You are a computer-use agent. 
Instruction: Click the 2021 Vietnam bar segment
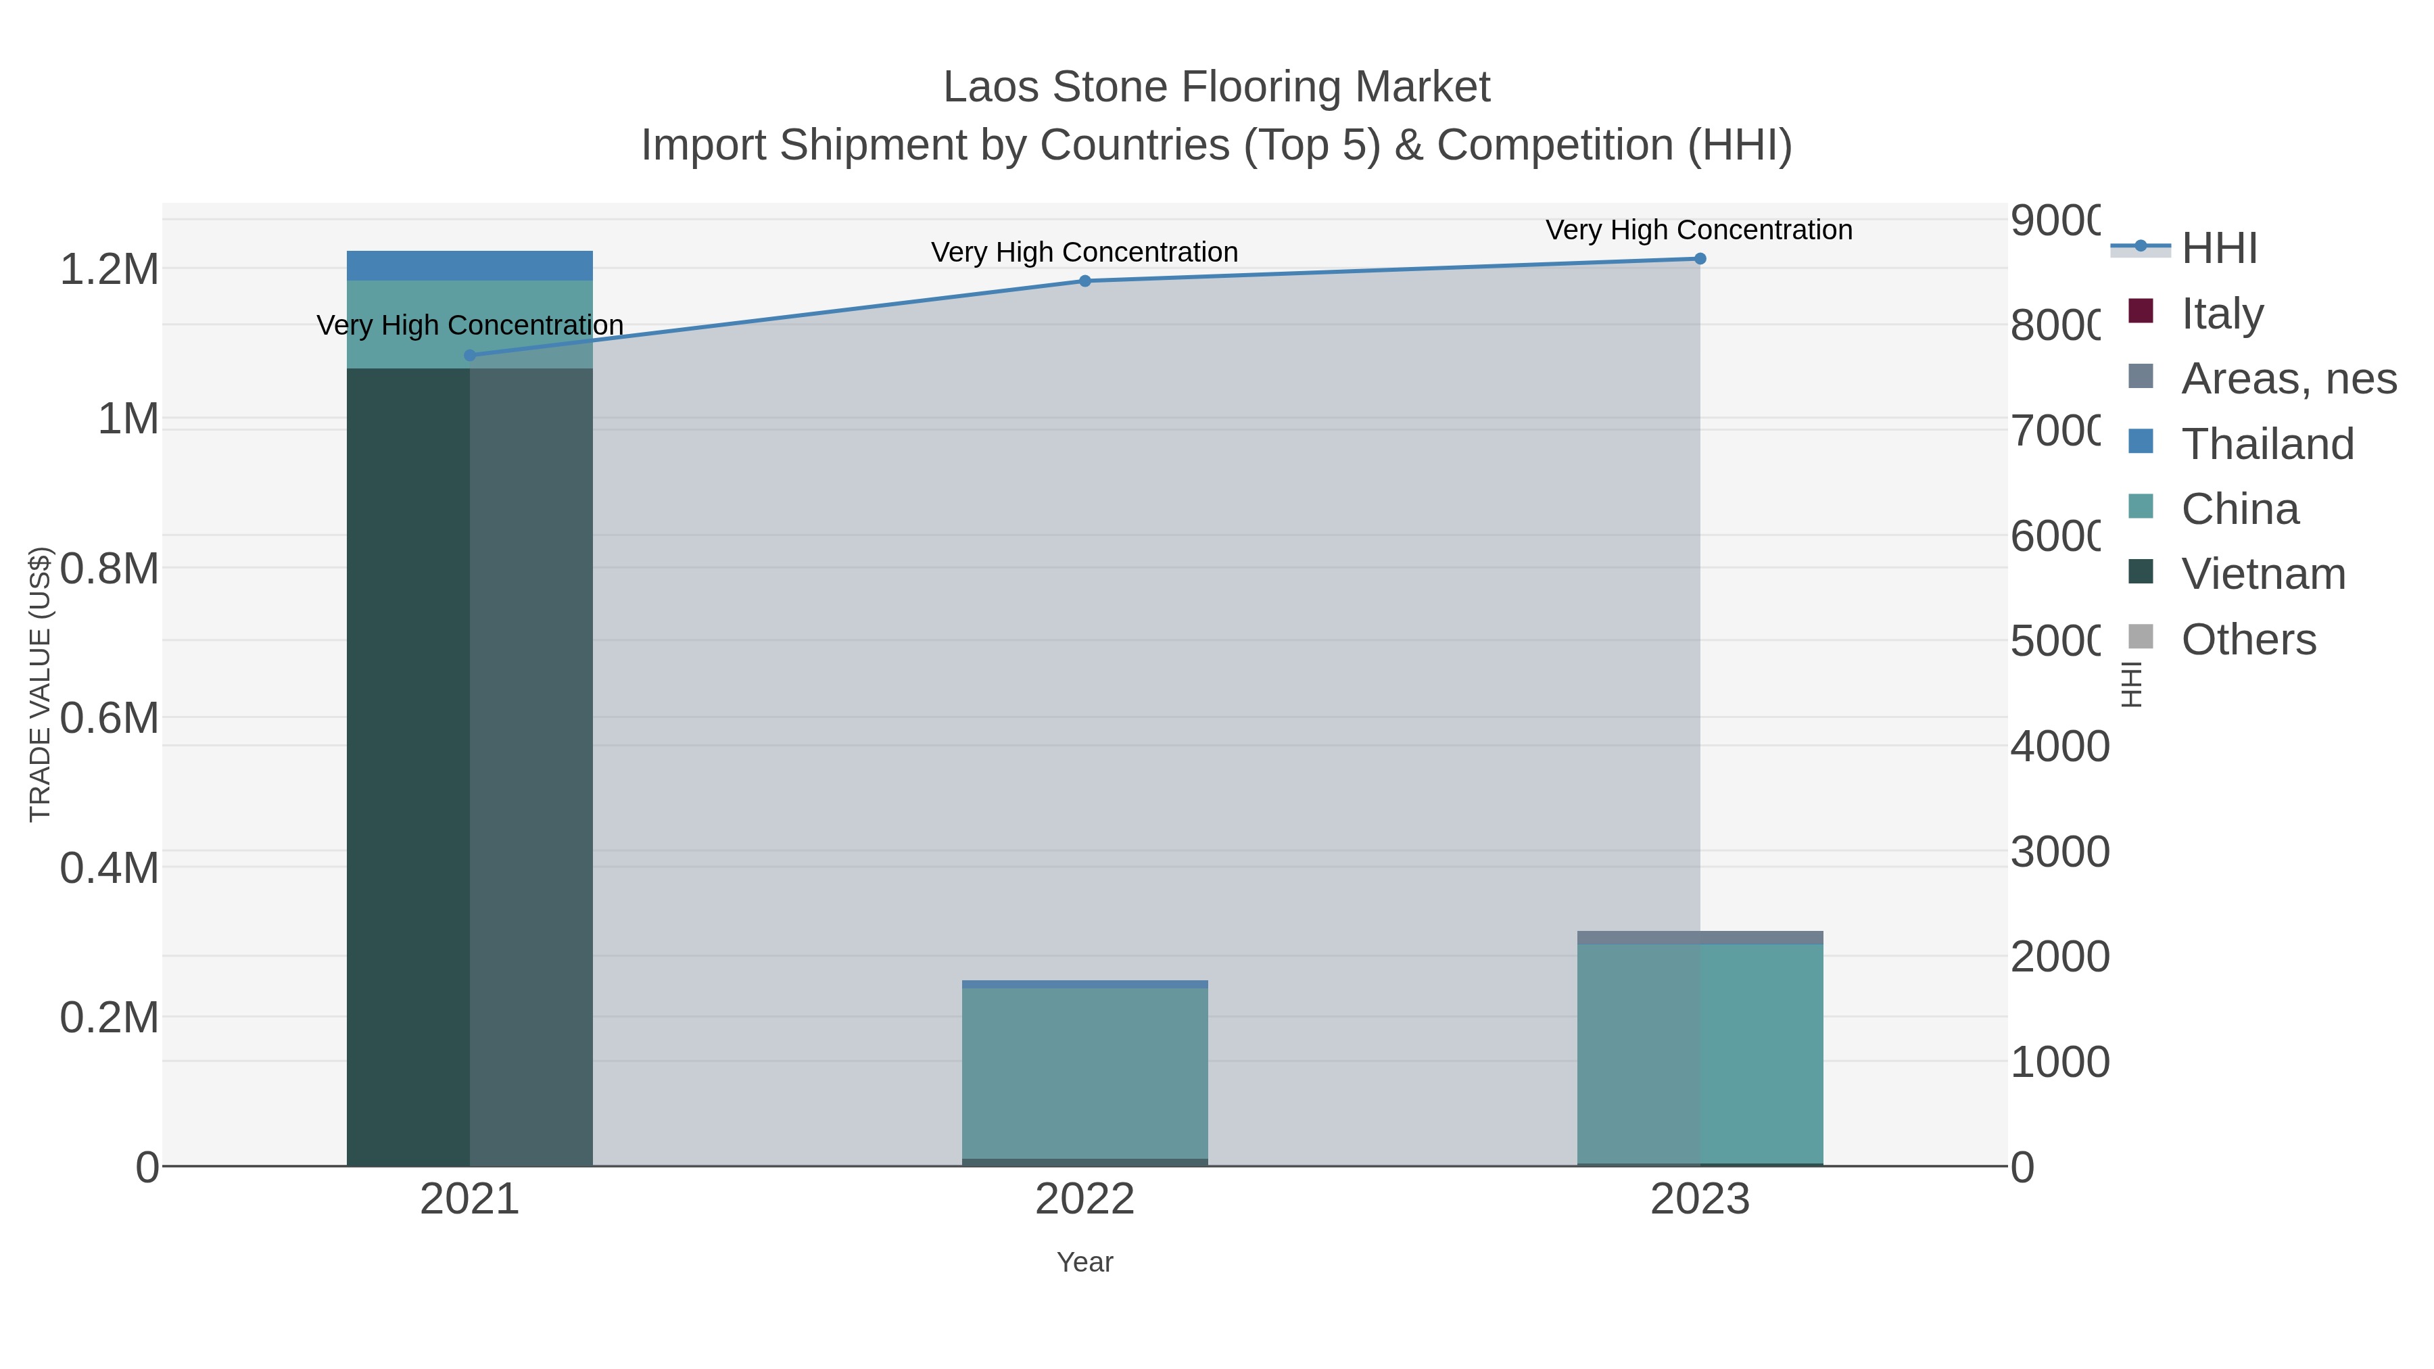point(470,767)
